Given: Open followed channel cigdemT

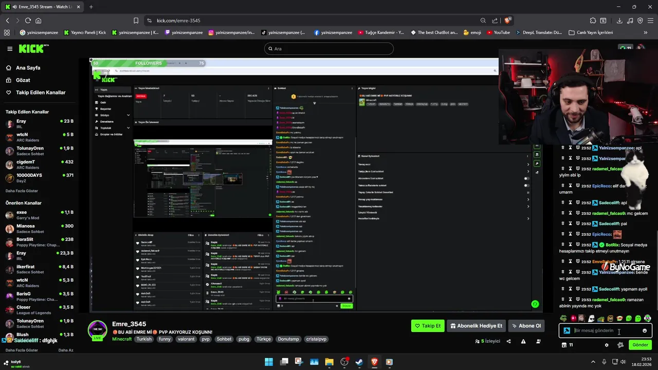Looking at the screenshot, I should 39,164.
